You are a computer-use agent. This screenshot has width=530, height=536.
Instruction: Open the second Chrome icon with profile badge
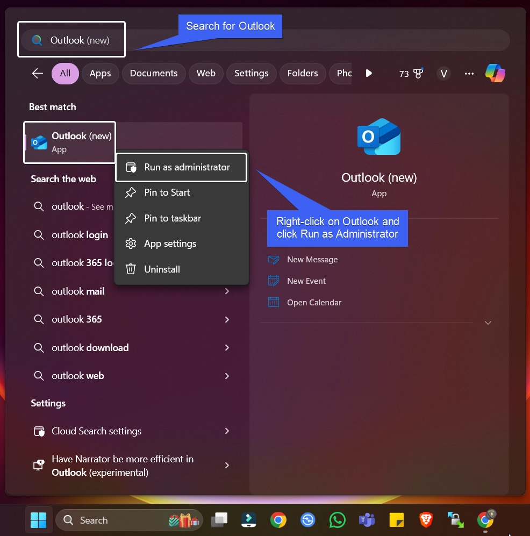click(x=486, y=519)
